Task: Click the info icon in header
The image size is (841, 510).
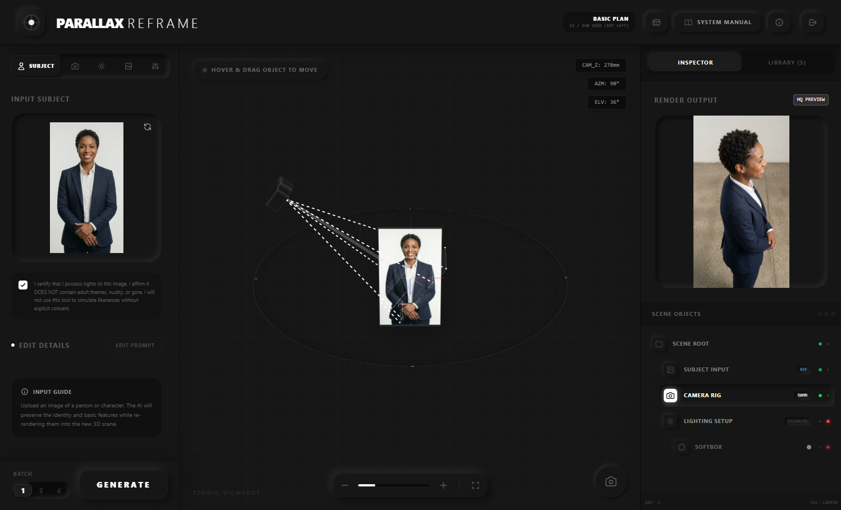Action: (779, 22)
